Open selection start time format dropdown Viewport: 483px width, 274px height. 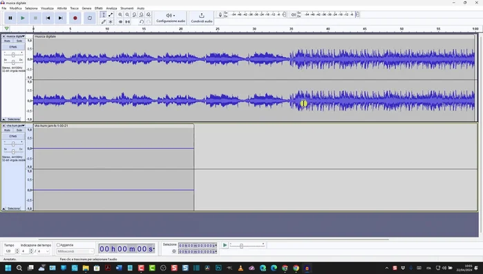pyautogui.click(x=216, y=246)
